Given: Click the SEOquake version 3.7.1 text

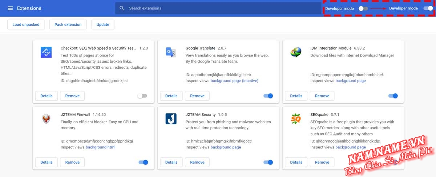Looking at the screenshot, I should point(335,115).
